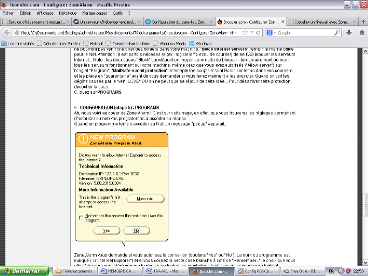This screenshot has height=276, width=368.
Task: Open 'Personnaliser les liens' bookmark
Action: point(128,43)
